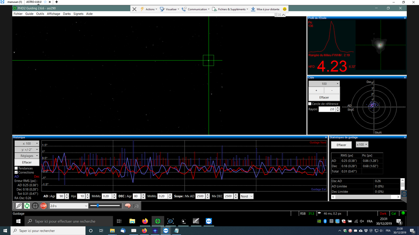The image size is (419, 235).
Task: Click the camera connect icon in PHD2 toolbar
Action: coord(18,206)
